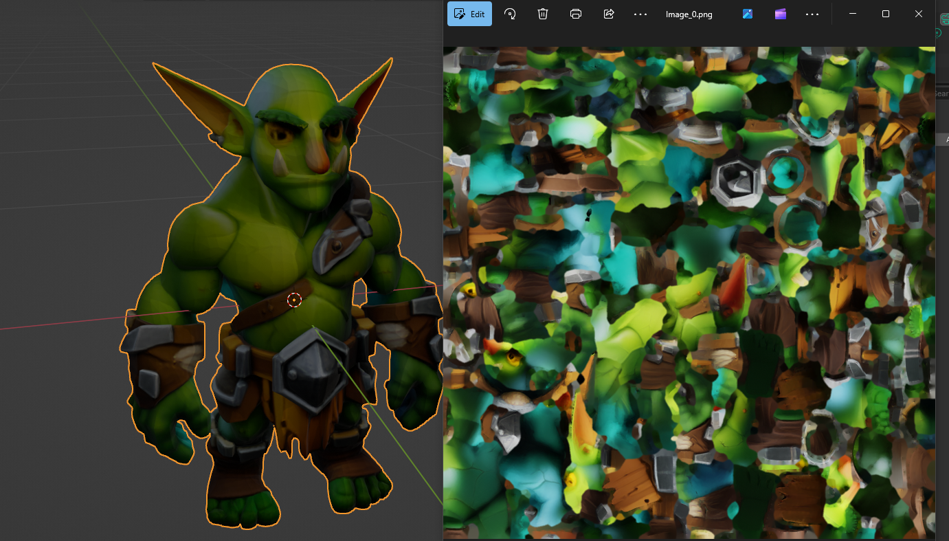Open the ellipsis menu beside the share icon

point(640,14)
